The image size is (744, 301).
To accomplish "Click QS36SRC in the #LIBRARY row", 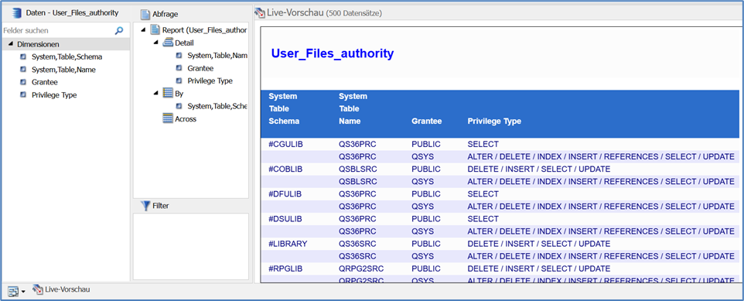I will click(357, 244).
